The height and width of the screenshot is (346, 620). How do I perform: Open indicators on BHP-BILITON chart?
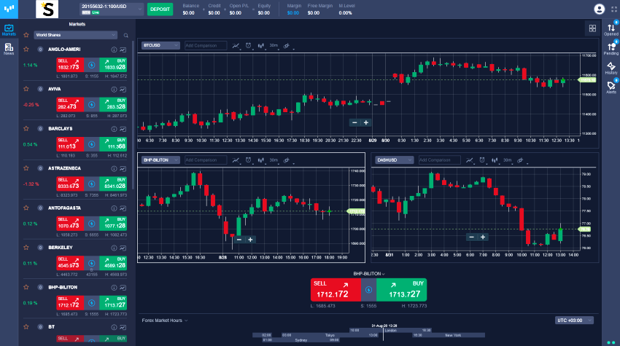tap(236, 160)
